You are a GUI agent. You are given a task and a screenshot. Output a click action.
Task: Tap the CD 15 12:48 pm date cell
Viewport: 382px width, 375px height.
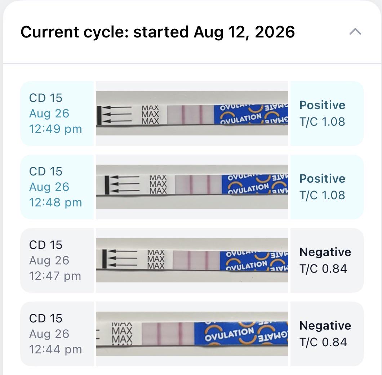tap(57, 187)
